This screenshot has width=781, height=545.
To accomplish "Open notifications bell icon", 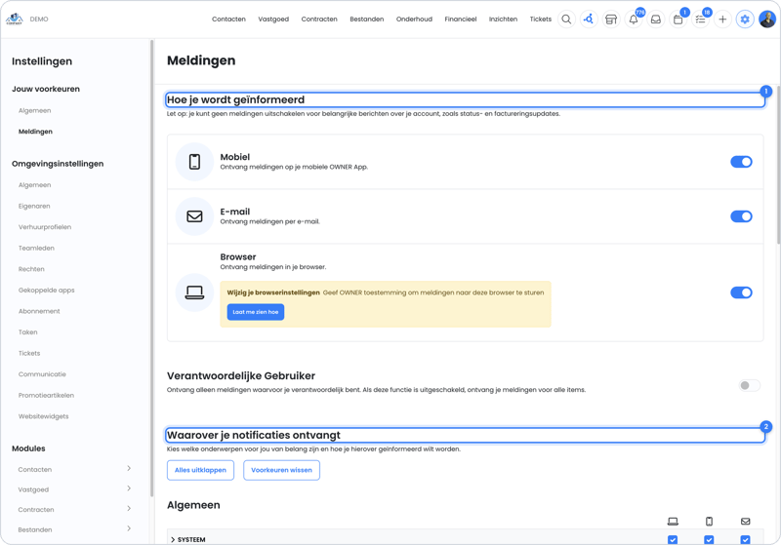I will tap(633, 19).
